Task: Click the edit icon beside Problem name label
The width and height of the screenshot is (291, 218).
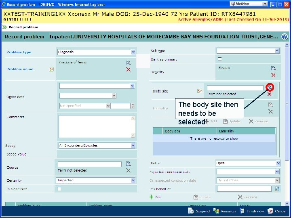Action: 51,69
